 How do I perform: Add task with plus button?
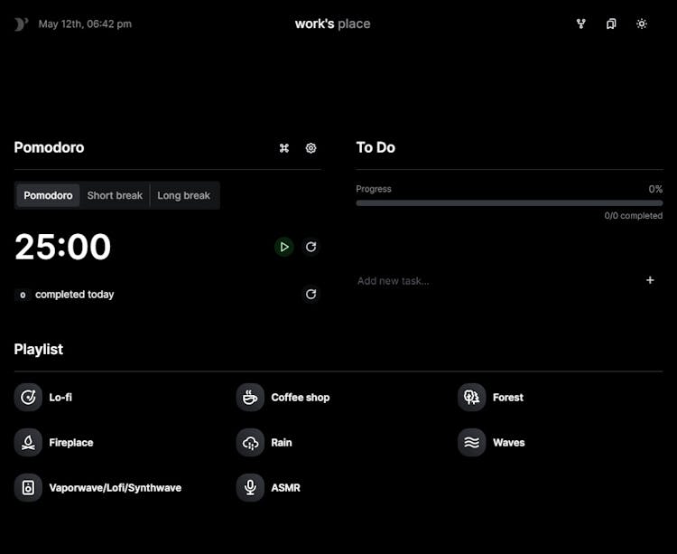click(650, 280)
